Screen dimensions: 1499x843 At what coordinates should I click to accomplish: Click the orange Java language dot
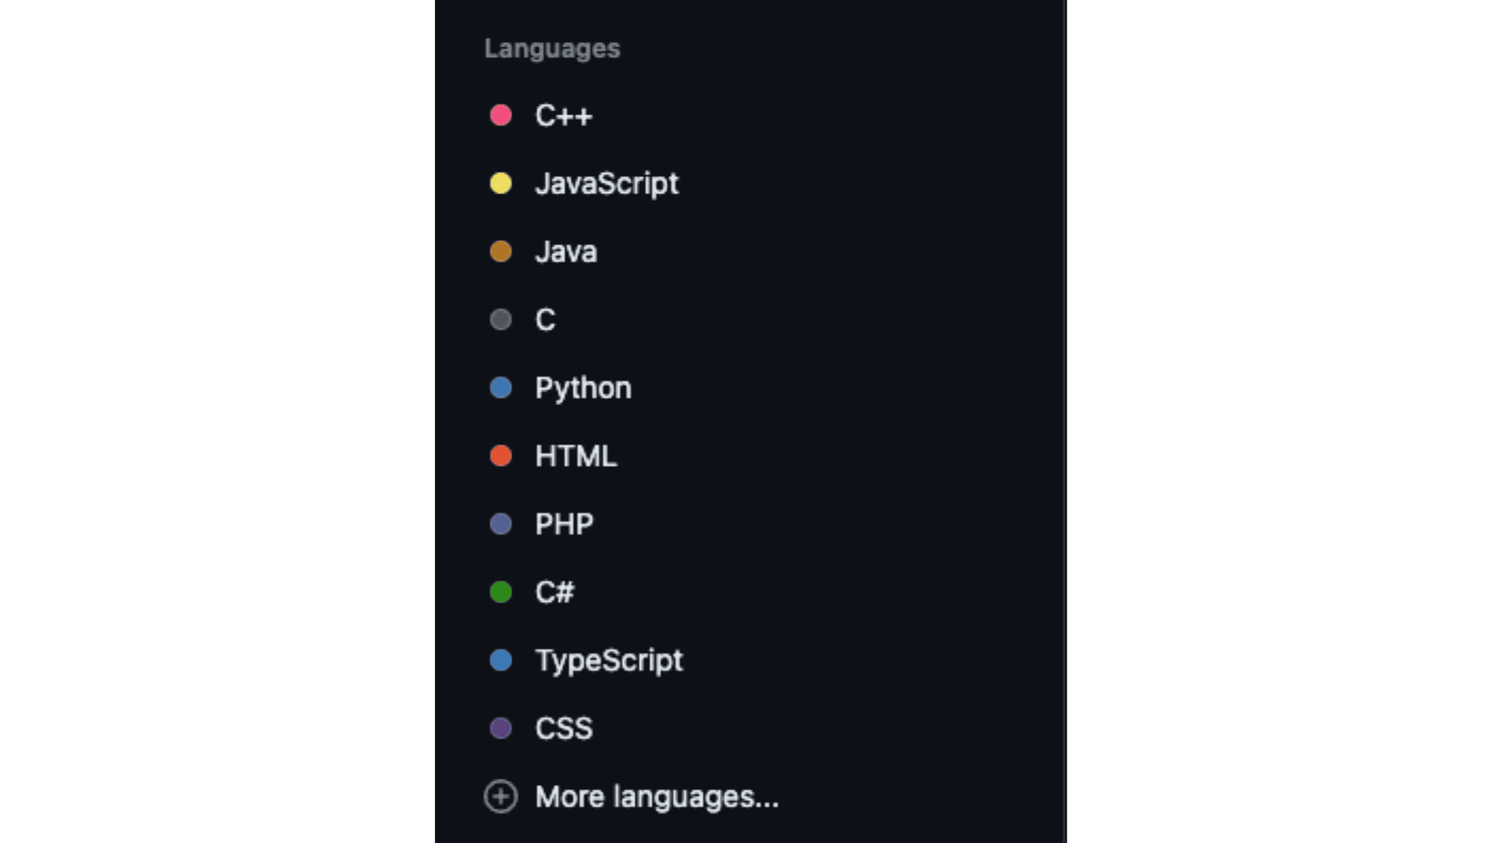coord(501,251)
